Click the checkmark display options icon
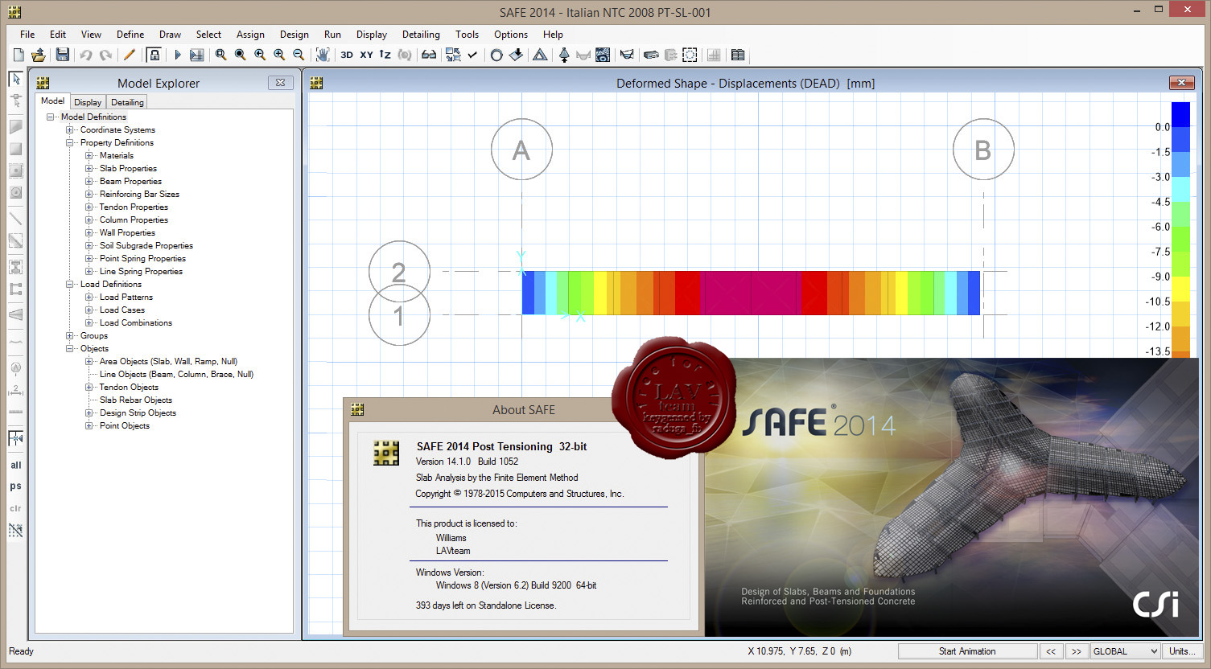 (472, 55)
